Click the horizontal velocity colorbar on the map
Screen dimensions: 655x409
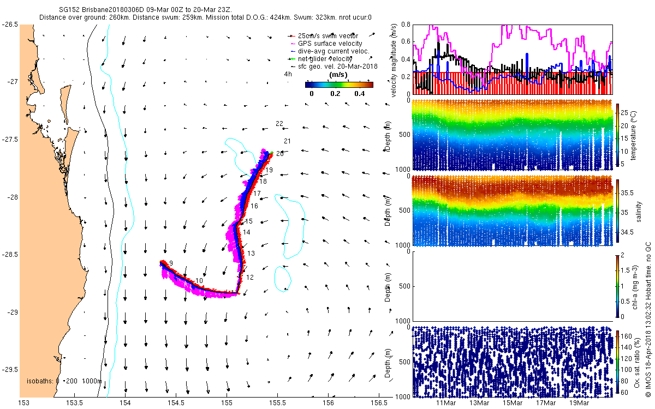(339, 85)
